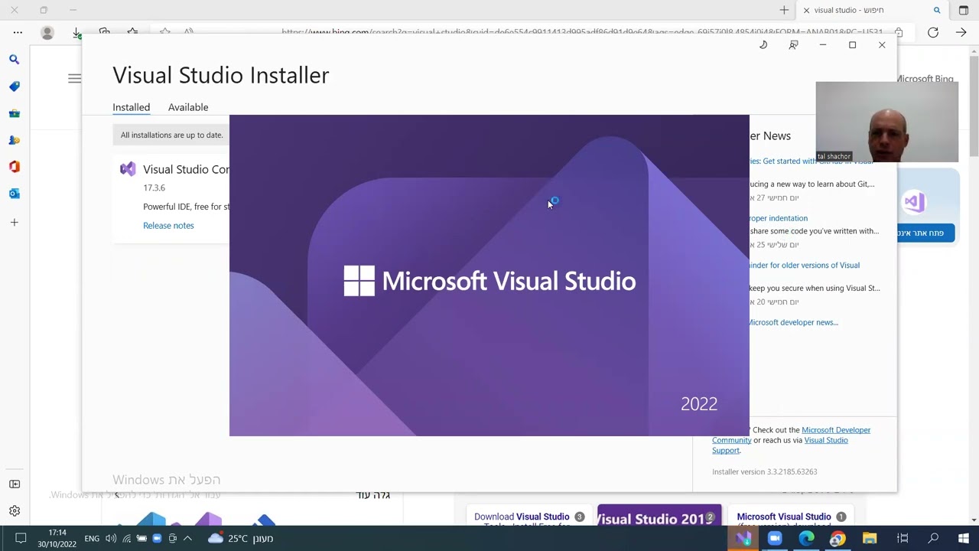Open the Bing hamburger menu behind the installer
The width and height of the screenshot is (979, 551).
(74, 78)
